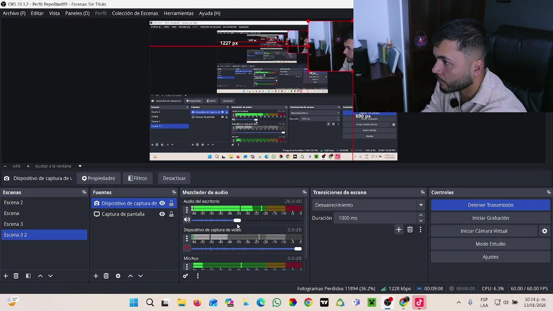
Task: Delete the selected scene with trash icon
Action: (x=16, y=276)
